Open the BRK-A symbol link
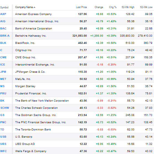The height and width of the screenshot is (154, 154). pos(5,36)
